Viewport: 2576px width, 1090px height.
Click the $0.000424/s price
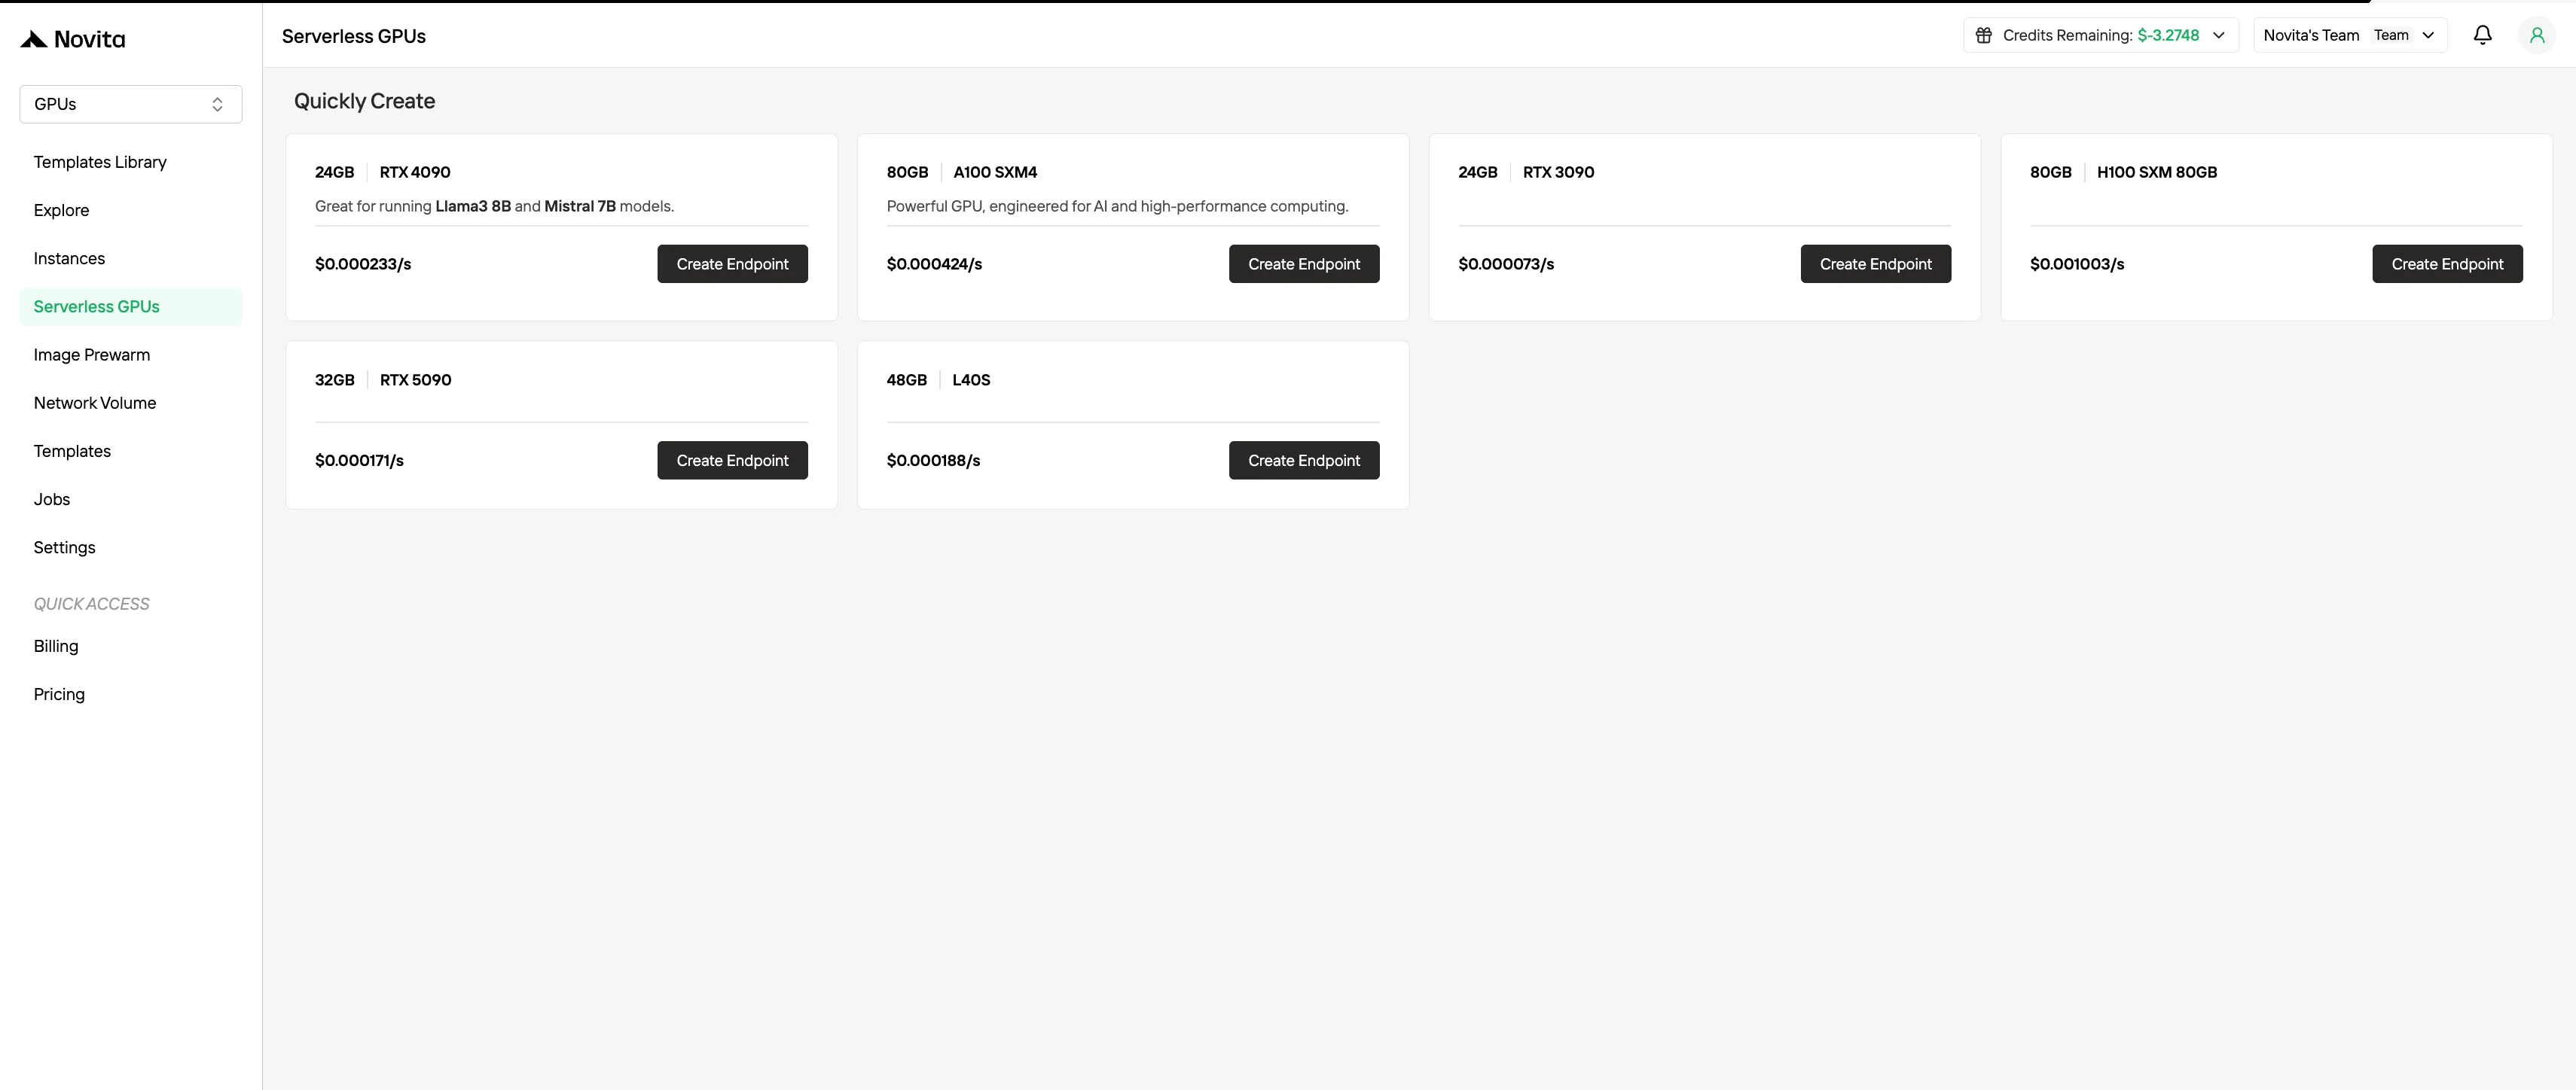point(934,263)
